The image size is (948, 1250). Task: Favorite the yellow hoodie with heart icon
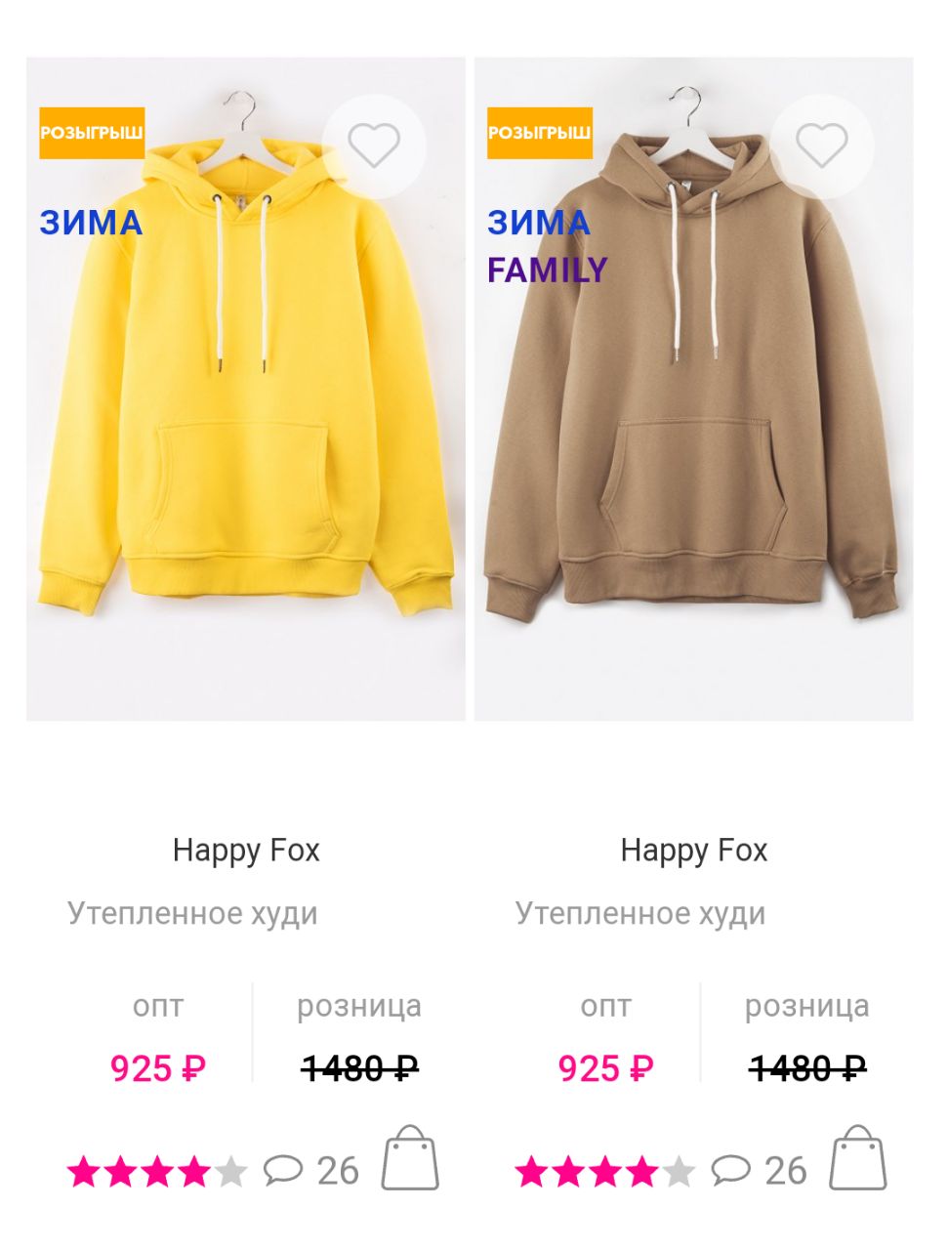pos(374,147)
